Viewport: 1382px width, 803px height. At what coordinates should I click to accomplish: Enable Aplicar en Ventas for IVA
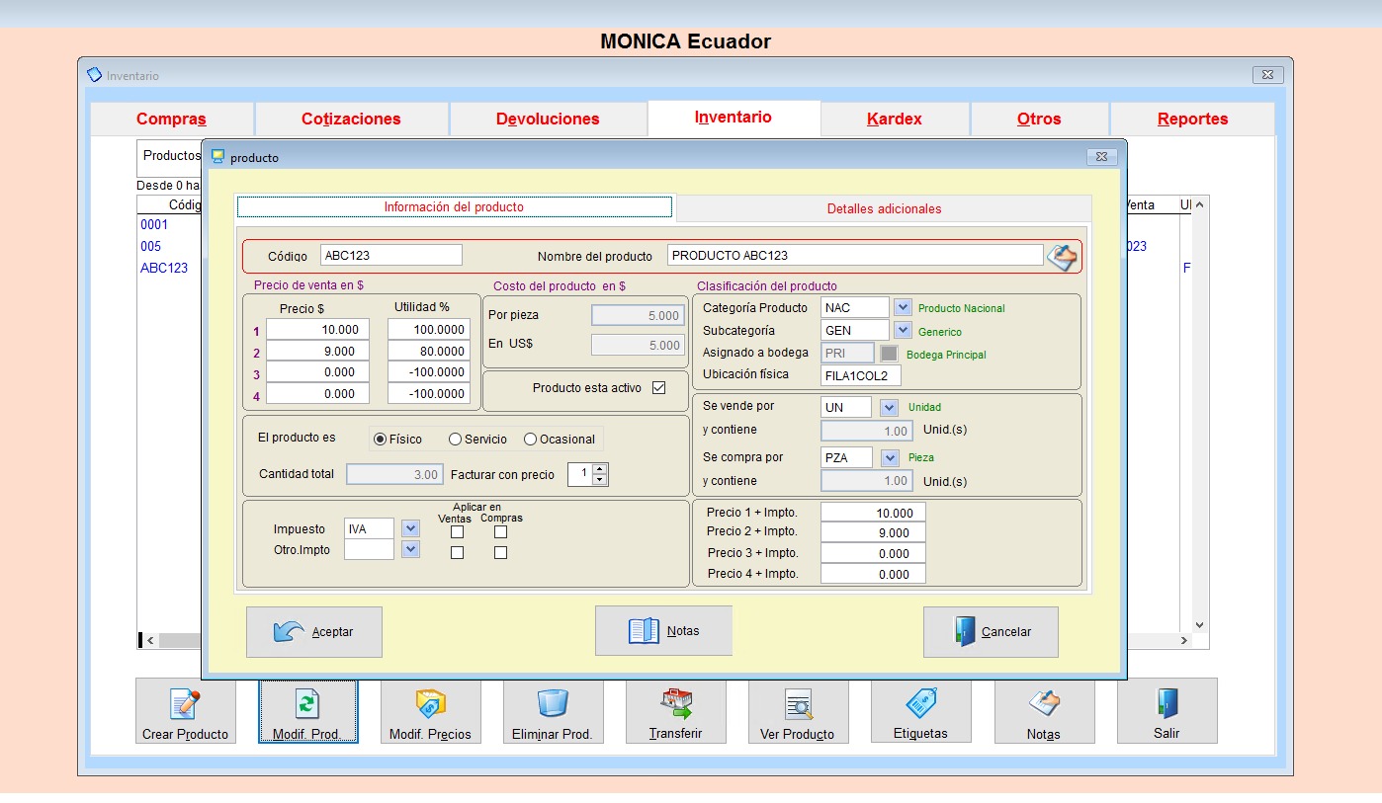[x=456, y=529]
